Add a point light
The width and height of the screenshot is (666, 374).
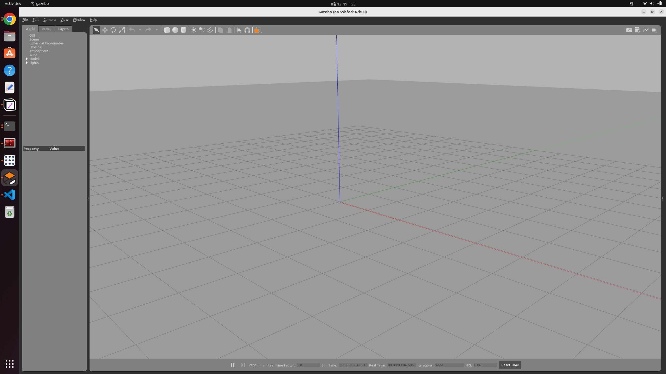pyautogui.click(x=194, y=30)
